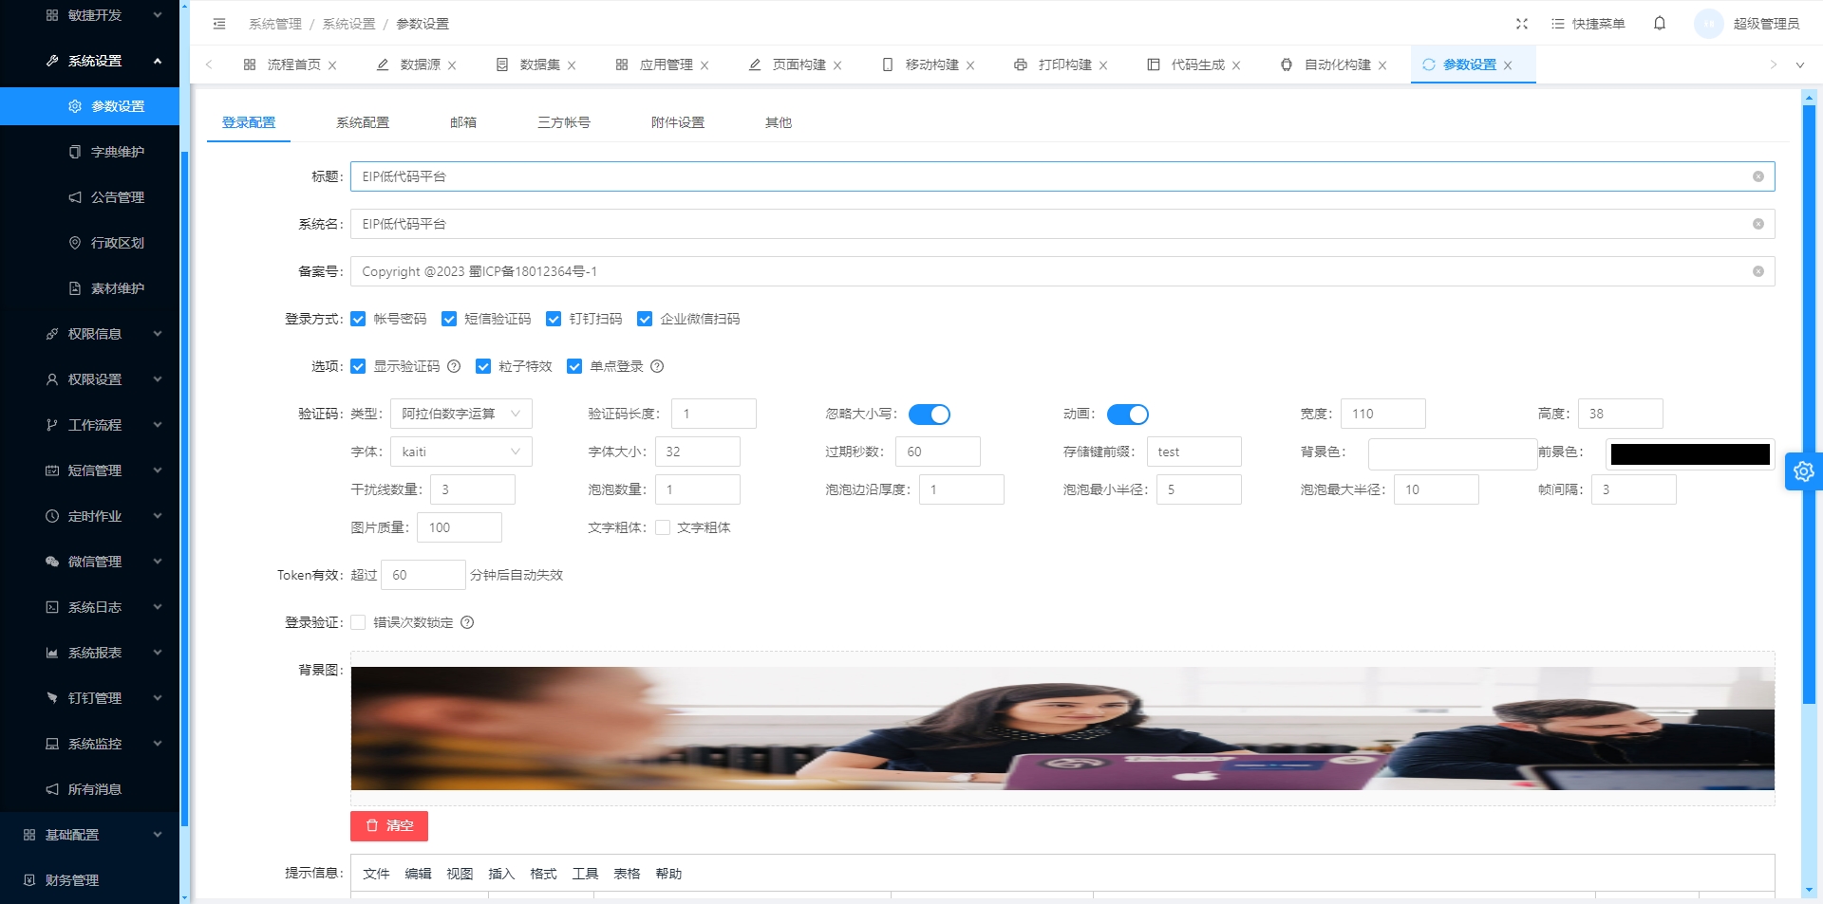
Task: Click the blue settings gear on right edge
Action: (1803, 471)
